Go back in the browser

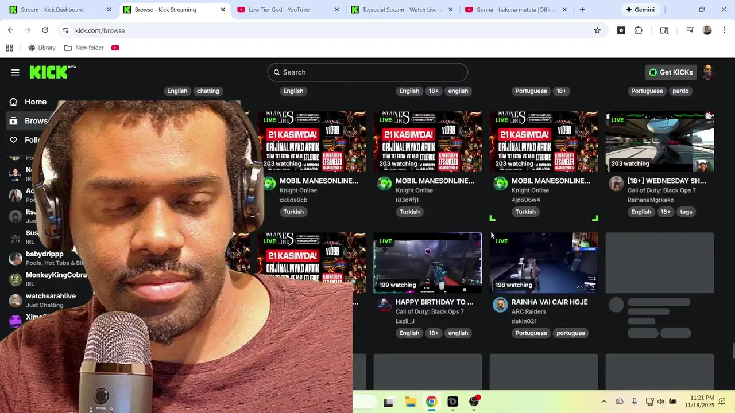[x=10, y=30]
